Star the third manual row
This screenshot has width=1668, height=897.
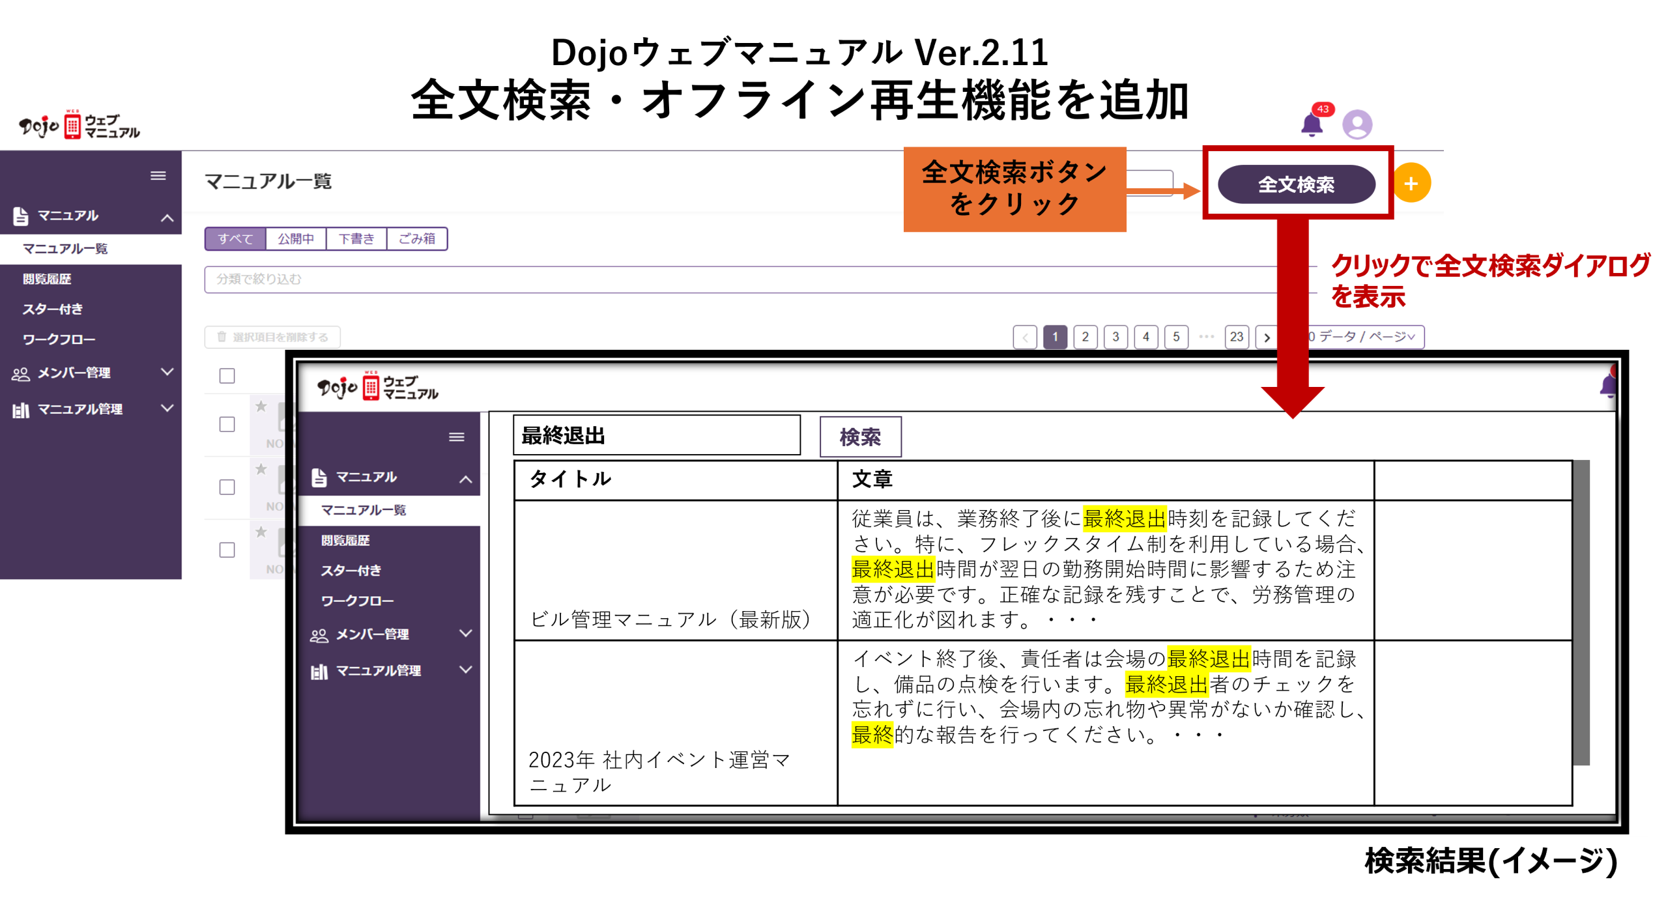(x=261, y=532)
